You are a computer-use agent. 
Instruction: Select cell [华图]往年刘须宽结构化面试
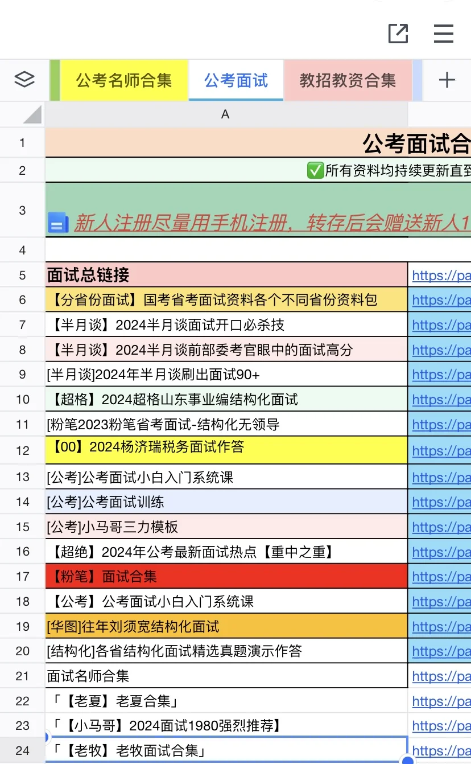pyautogui.click(x=226, y=626)
